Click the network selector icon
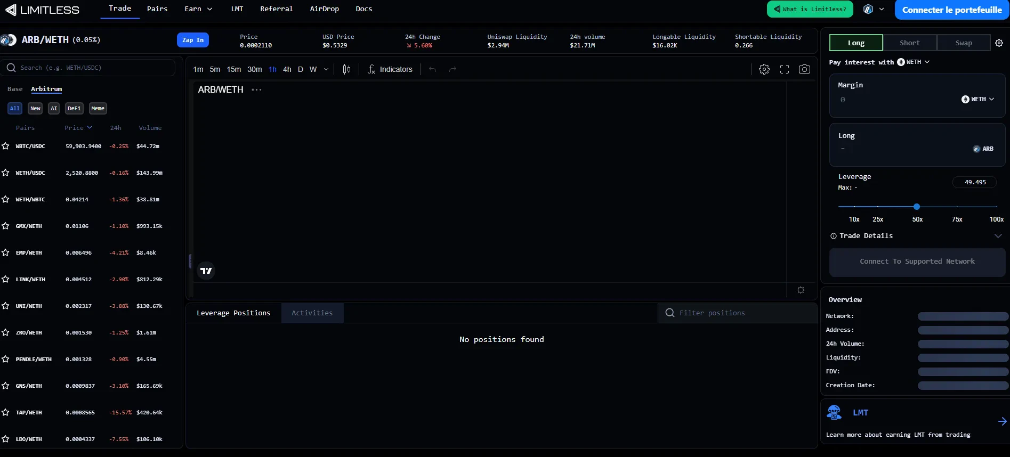 tap(868, 9)
